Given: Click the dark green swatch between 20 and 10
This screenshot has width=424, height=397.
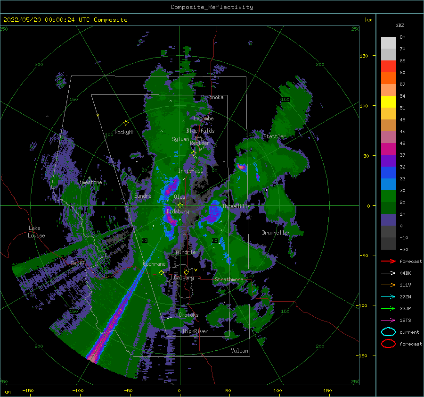Looking at the screenshot, I should click(388, 208).
